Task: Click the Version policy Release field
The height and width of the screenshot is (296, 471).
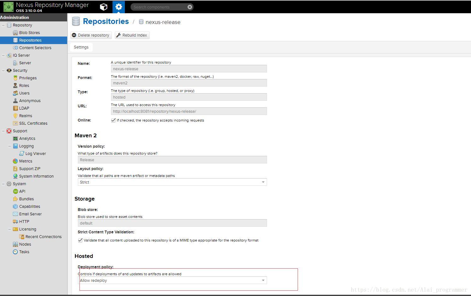Action: pos(172,160)
